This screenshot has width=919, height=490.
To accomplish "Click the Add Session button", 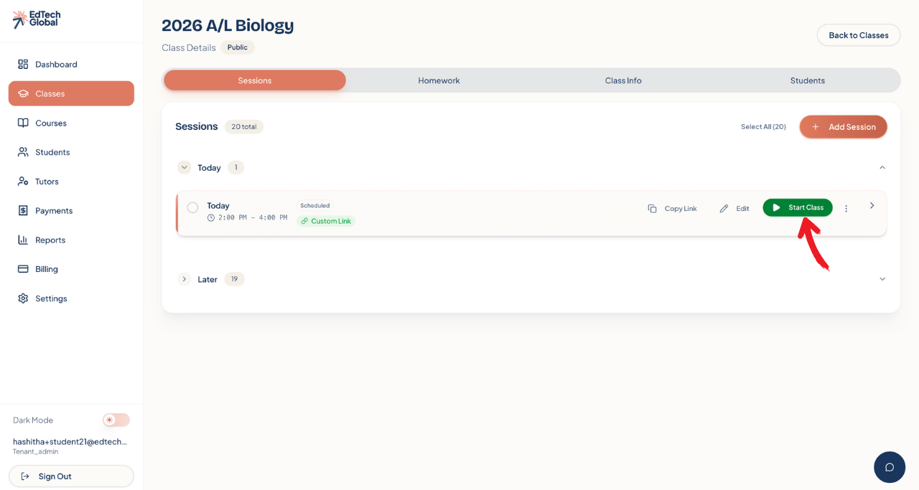I will [843, 127].
